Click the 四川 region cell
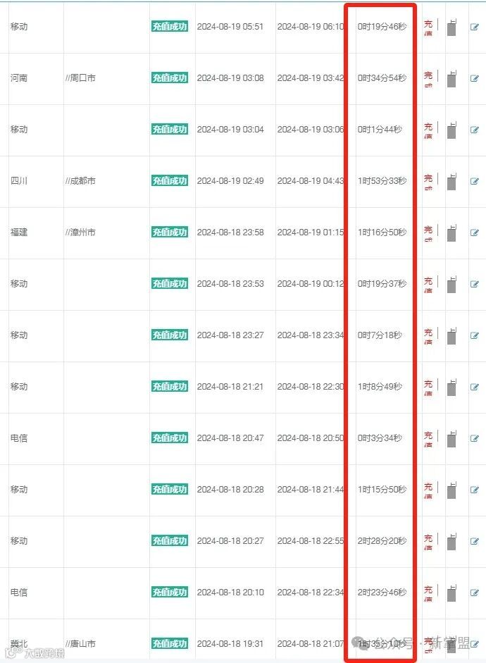Screen dimensions: 486x663 point(19,181)
